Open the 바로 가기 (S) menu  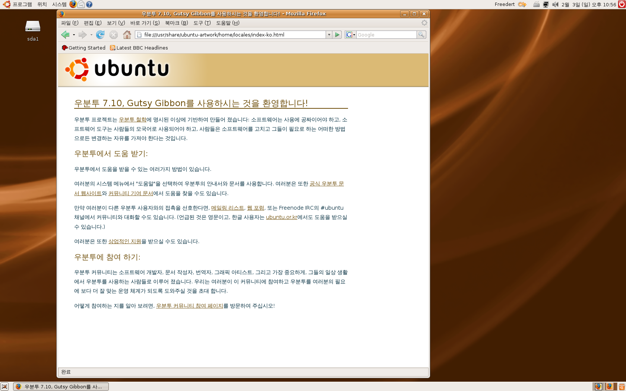(x=145, y=23)
